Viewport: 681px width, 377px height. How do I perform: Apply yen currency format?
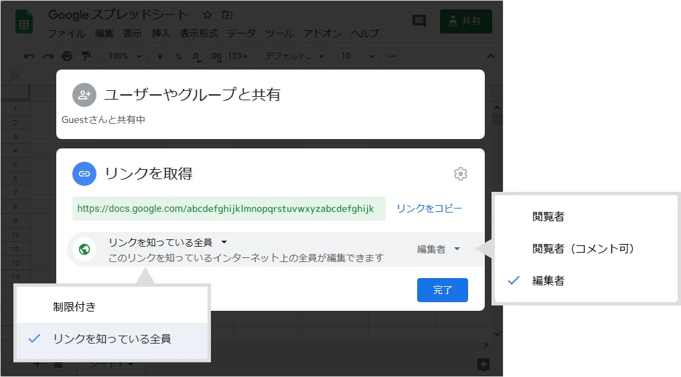[x=160, y=56]
